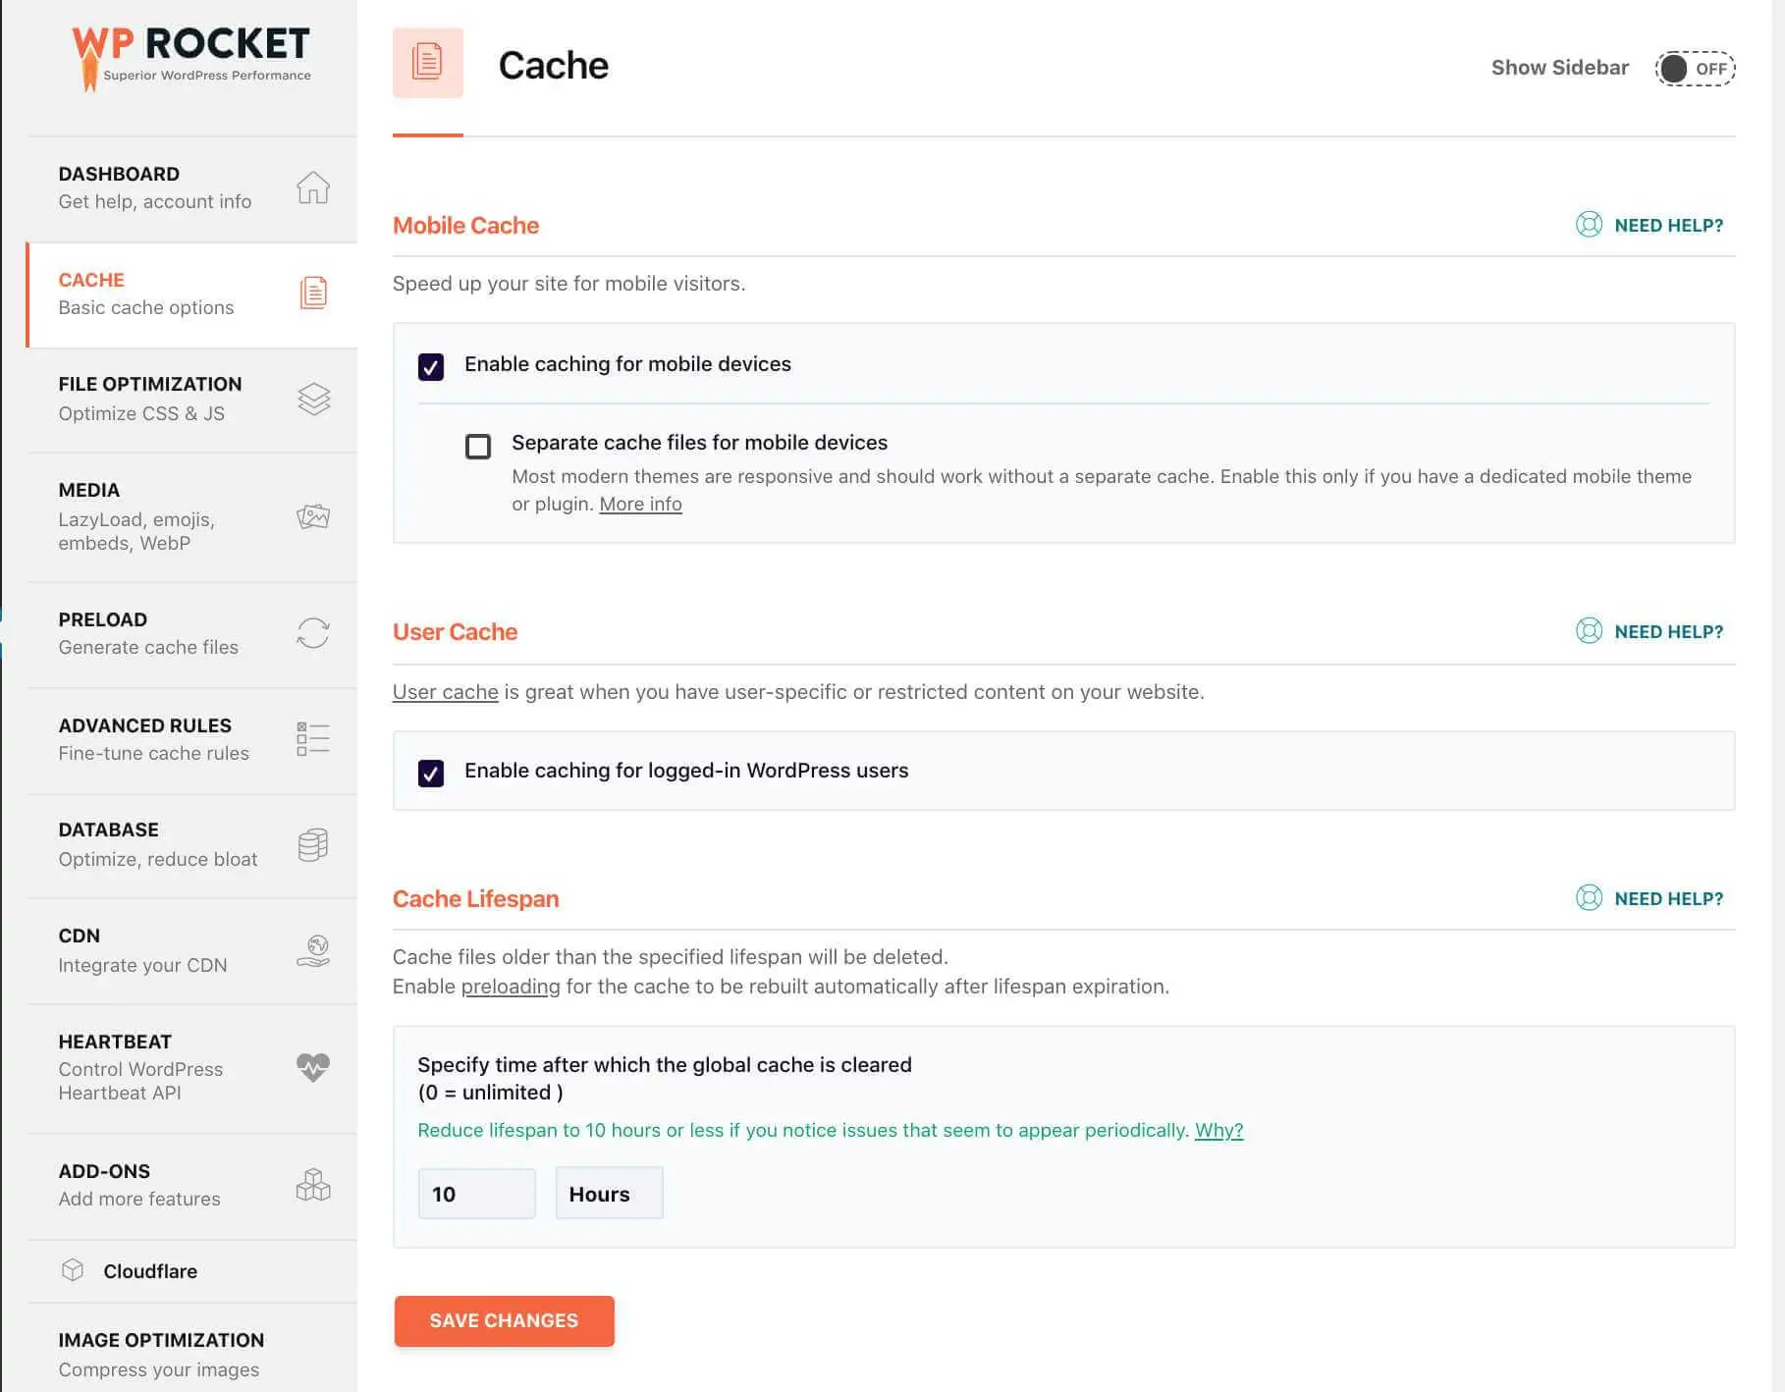Screen dimensions: 1785x1392
Task: Disable caching for logged-in WordPress users
Action: 431,773
